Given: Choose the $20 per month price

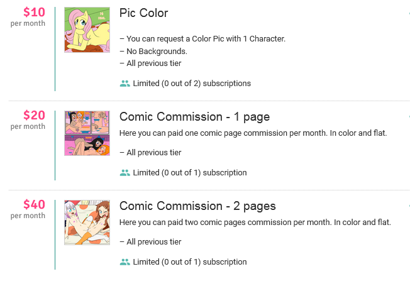Looking at the screenshot, I should [34, 116].
